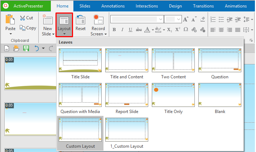Click the clear formatting eraser icon
The width and height of the screenshot is (256, 152).
pyautogui.click(x=203, y=19)
